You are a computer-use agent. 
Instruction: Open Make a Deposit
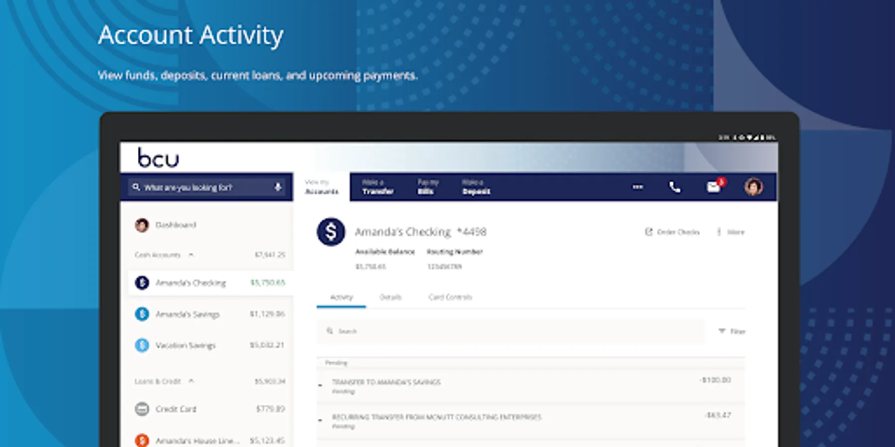(x=476, y=187)
